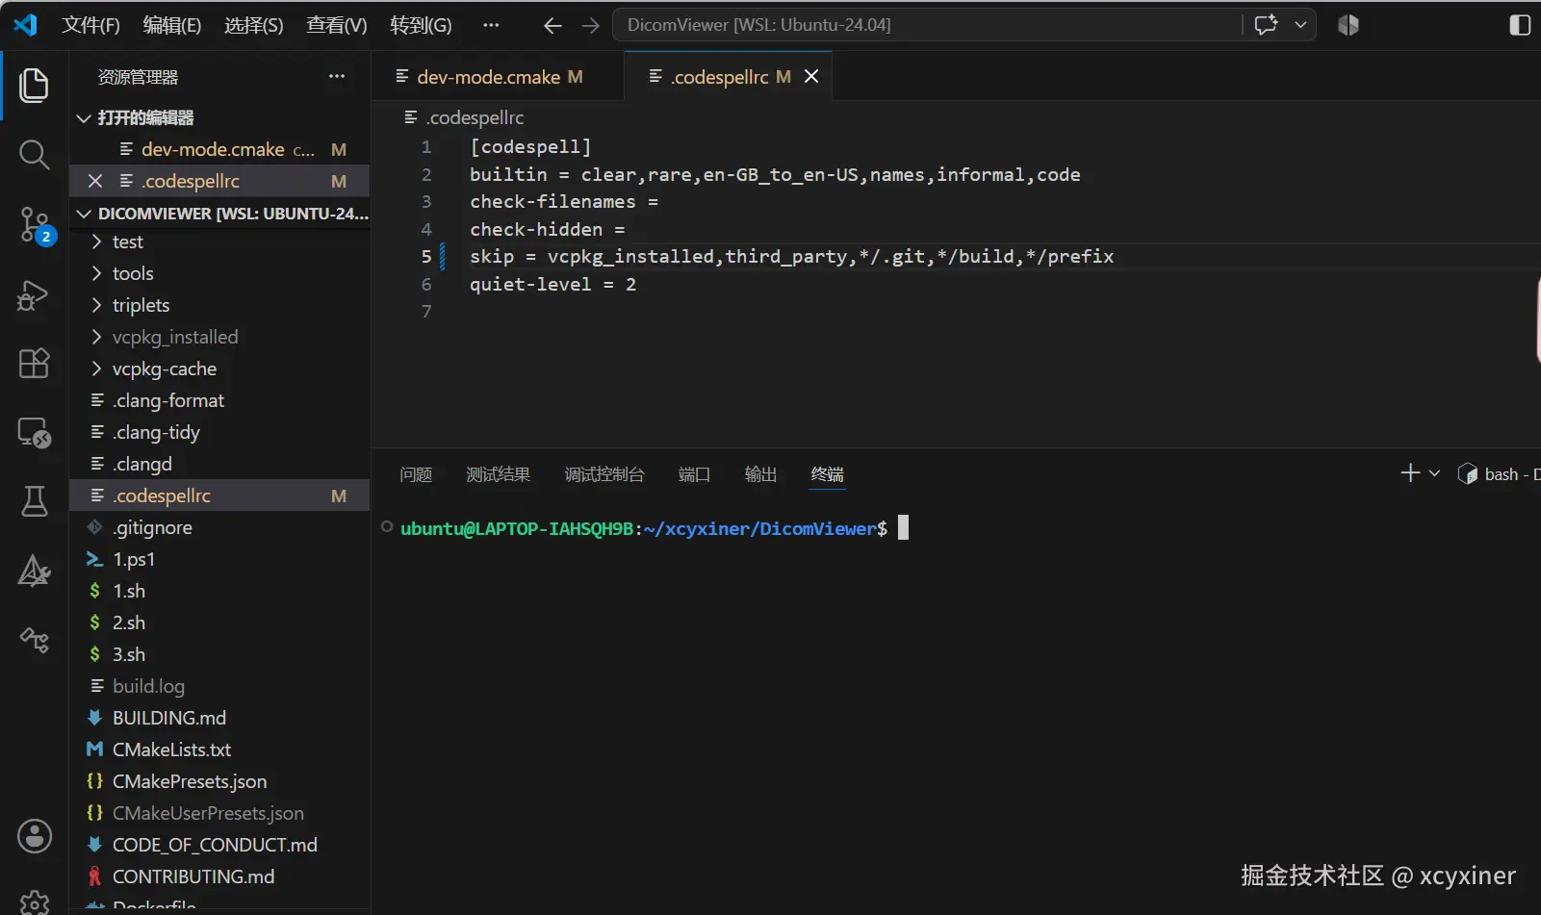Open the CMakePresets.json file
The height and width of the screenshot is (915, 1541).
219,781
